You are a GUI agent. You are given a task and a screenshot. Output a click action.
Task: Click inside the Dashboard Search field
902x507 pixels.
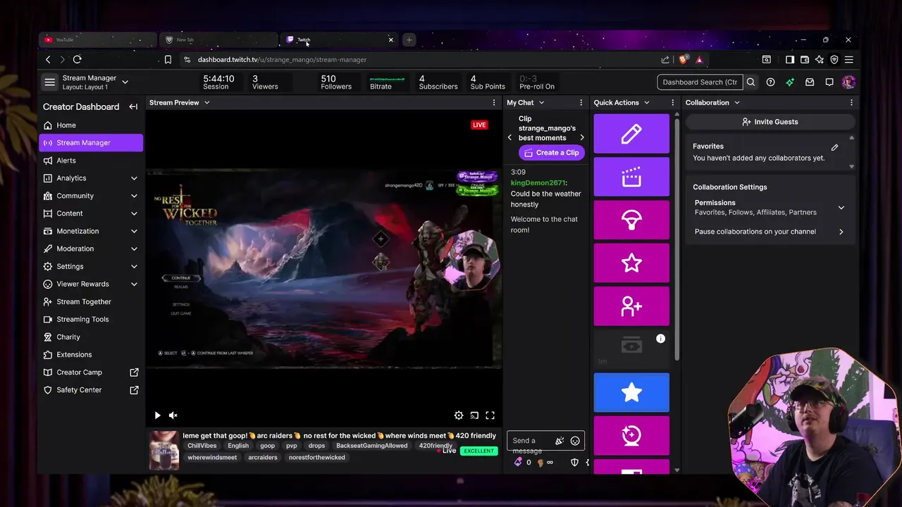700,82
